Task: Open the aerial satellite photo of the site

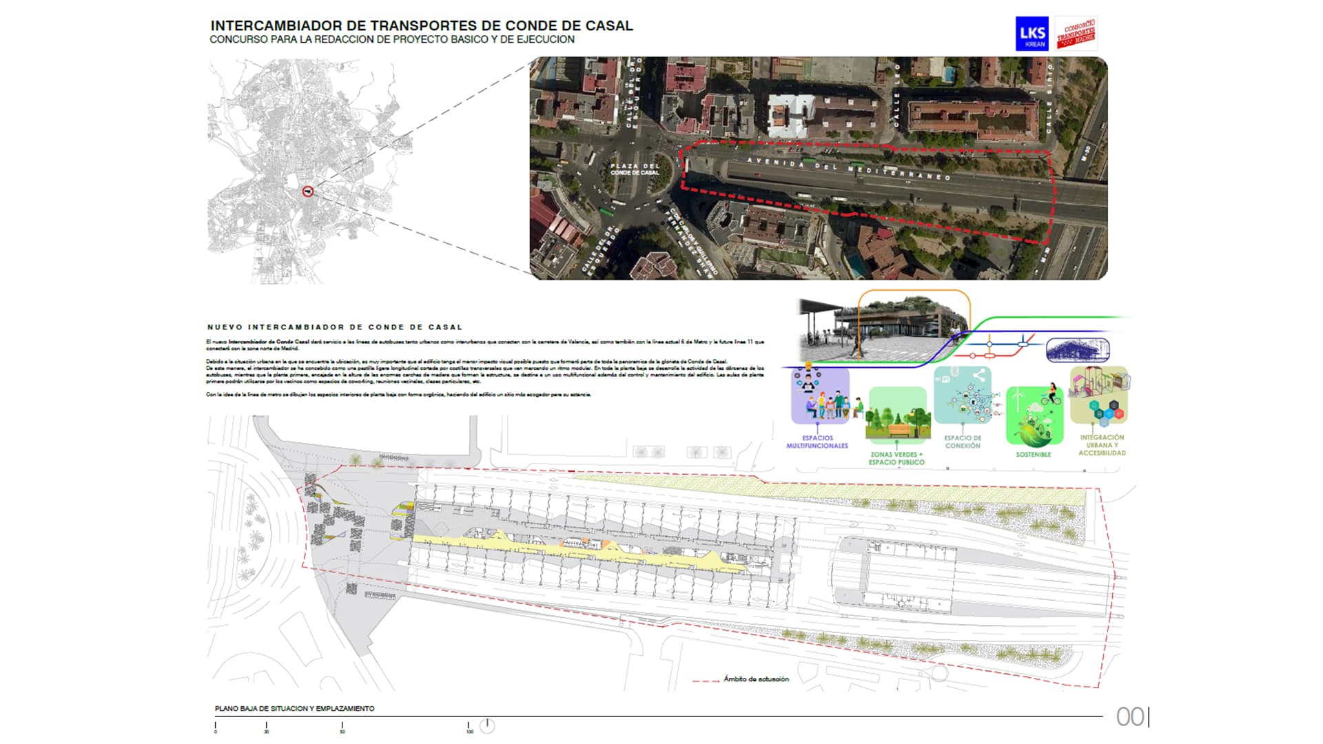Action: pos(819,168)
